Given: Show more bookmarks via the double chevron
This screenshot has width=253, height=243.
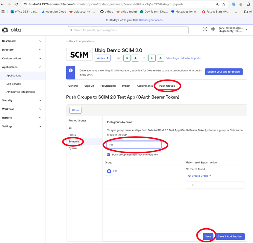Looking at the screenshot, I should (x=236, y=12).
